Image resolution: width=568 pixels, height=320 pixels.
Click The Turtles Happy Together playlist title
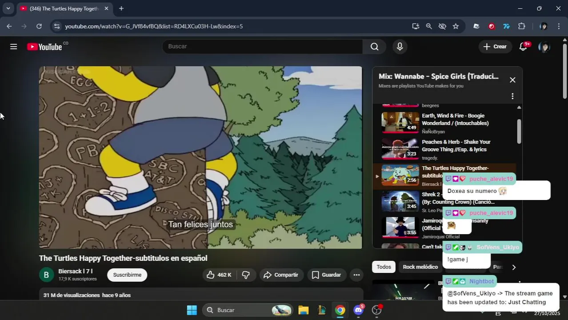pos(455,172)
